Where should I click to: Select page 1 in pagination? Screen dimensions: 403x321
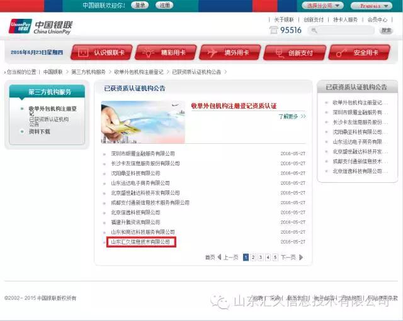click(246, 257)
